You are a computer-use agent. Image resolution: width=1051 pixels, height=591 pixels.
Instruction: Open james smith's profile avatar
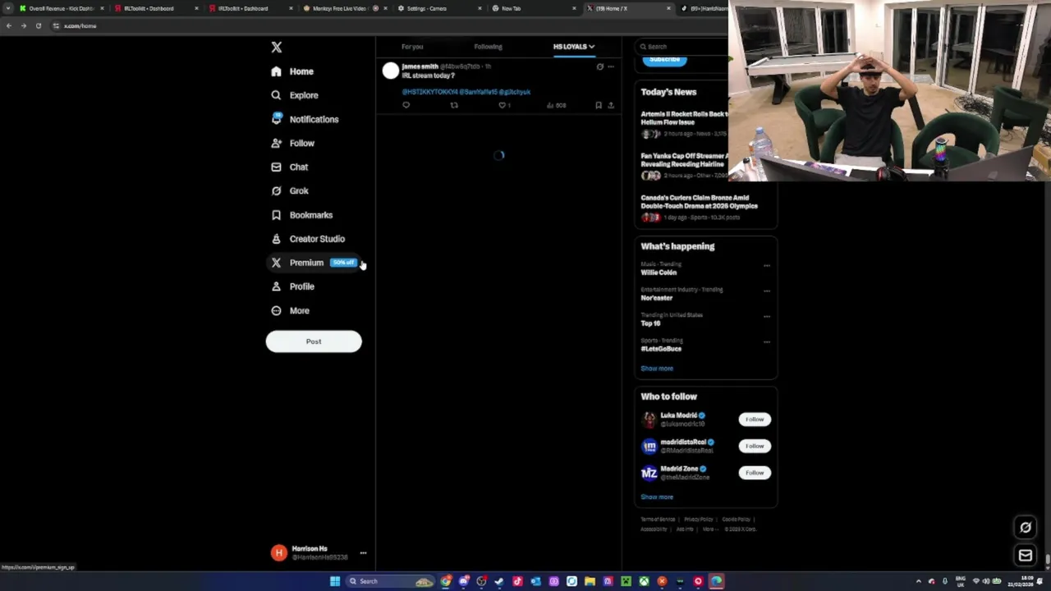(x=390, y=71)
